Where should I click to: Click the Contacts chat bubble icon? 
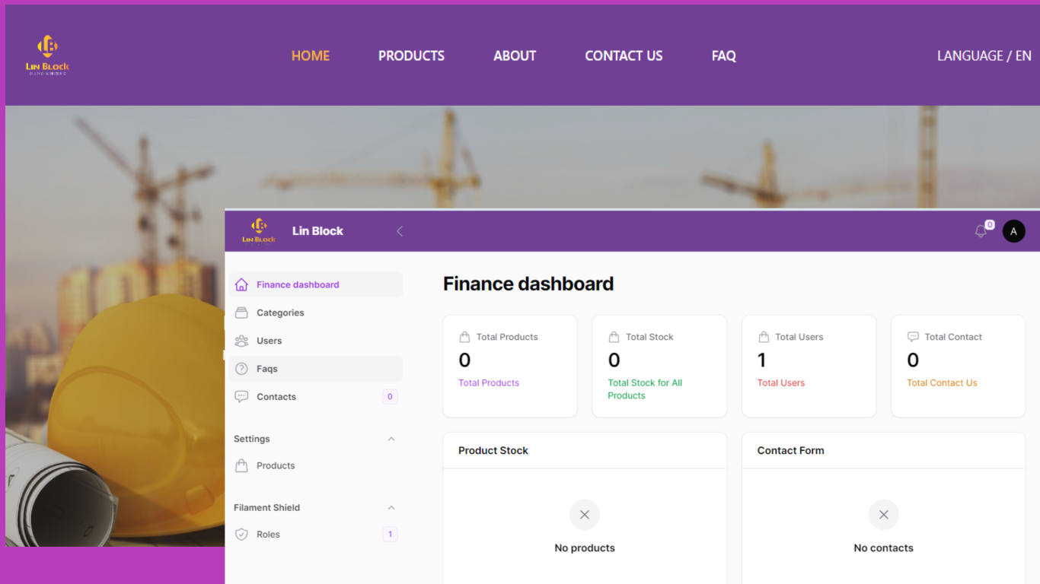click(x=241, y=397)
